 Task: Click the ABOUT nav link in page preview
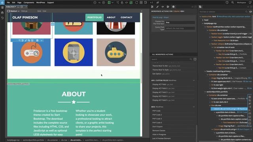pyautogui.click(x=111, y=17)
